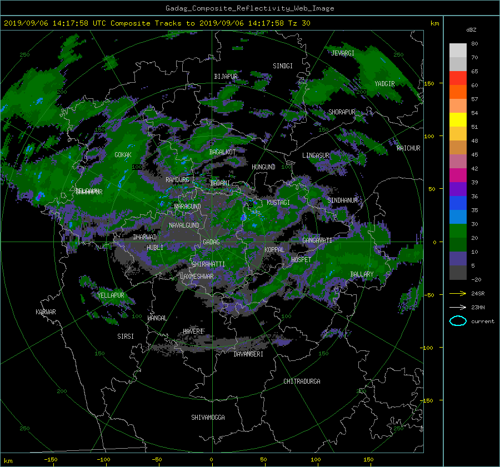Image resolution: width=500 pixels, height=467 pixels.
Task: Click the dBZ legend heading
Action: click(471, 29)
